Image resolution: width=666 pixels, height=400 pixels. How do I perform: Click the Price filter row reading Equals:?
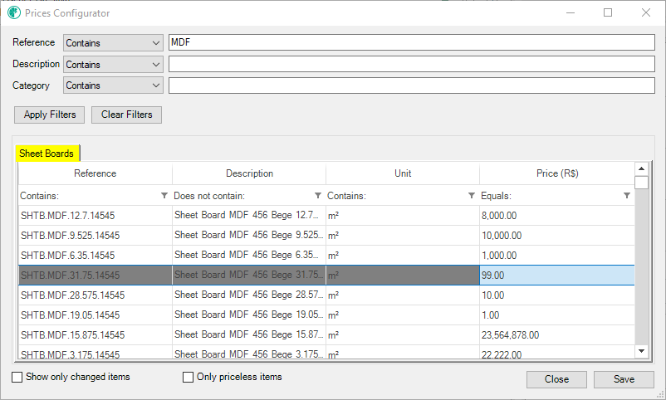pyautogui.click(x=557, y=196)
